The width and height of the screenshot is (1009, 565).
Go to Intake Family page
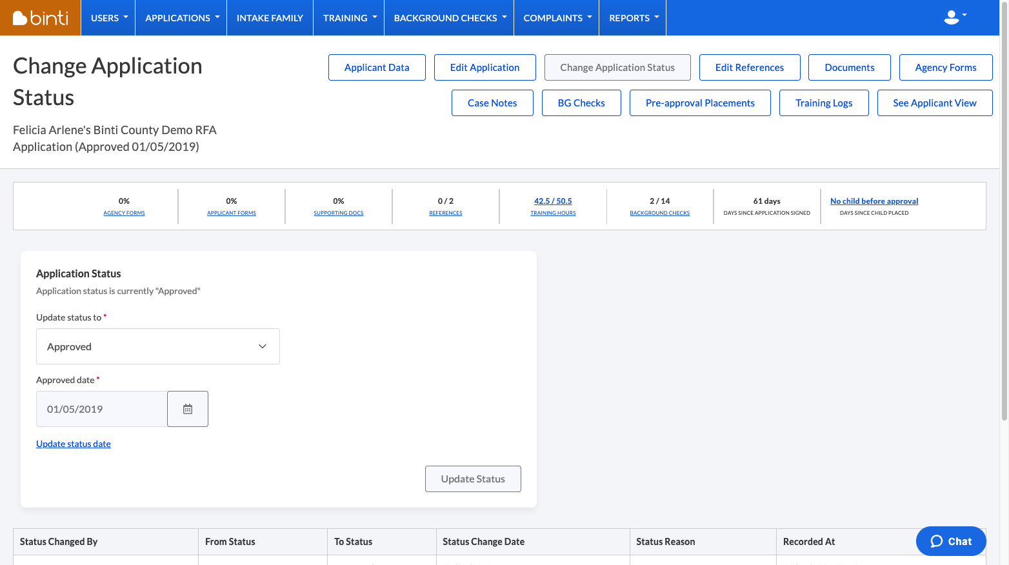coord(270,18)
